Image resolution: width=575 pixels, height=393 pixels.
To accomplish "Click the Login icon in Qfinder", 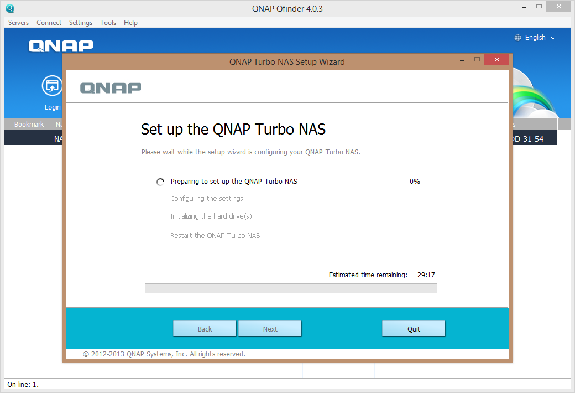I will click(x=52, y=86).
